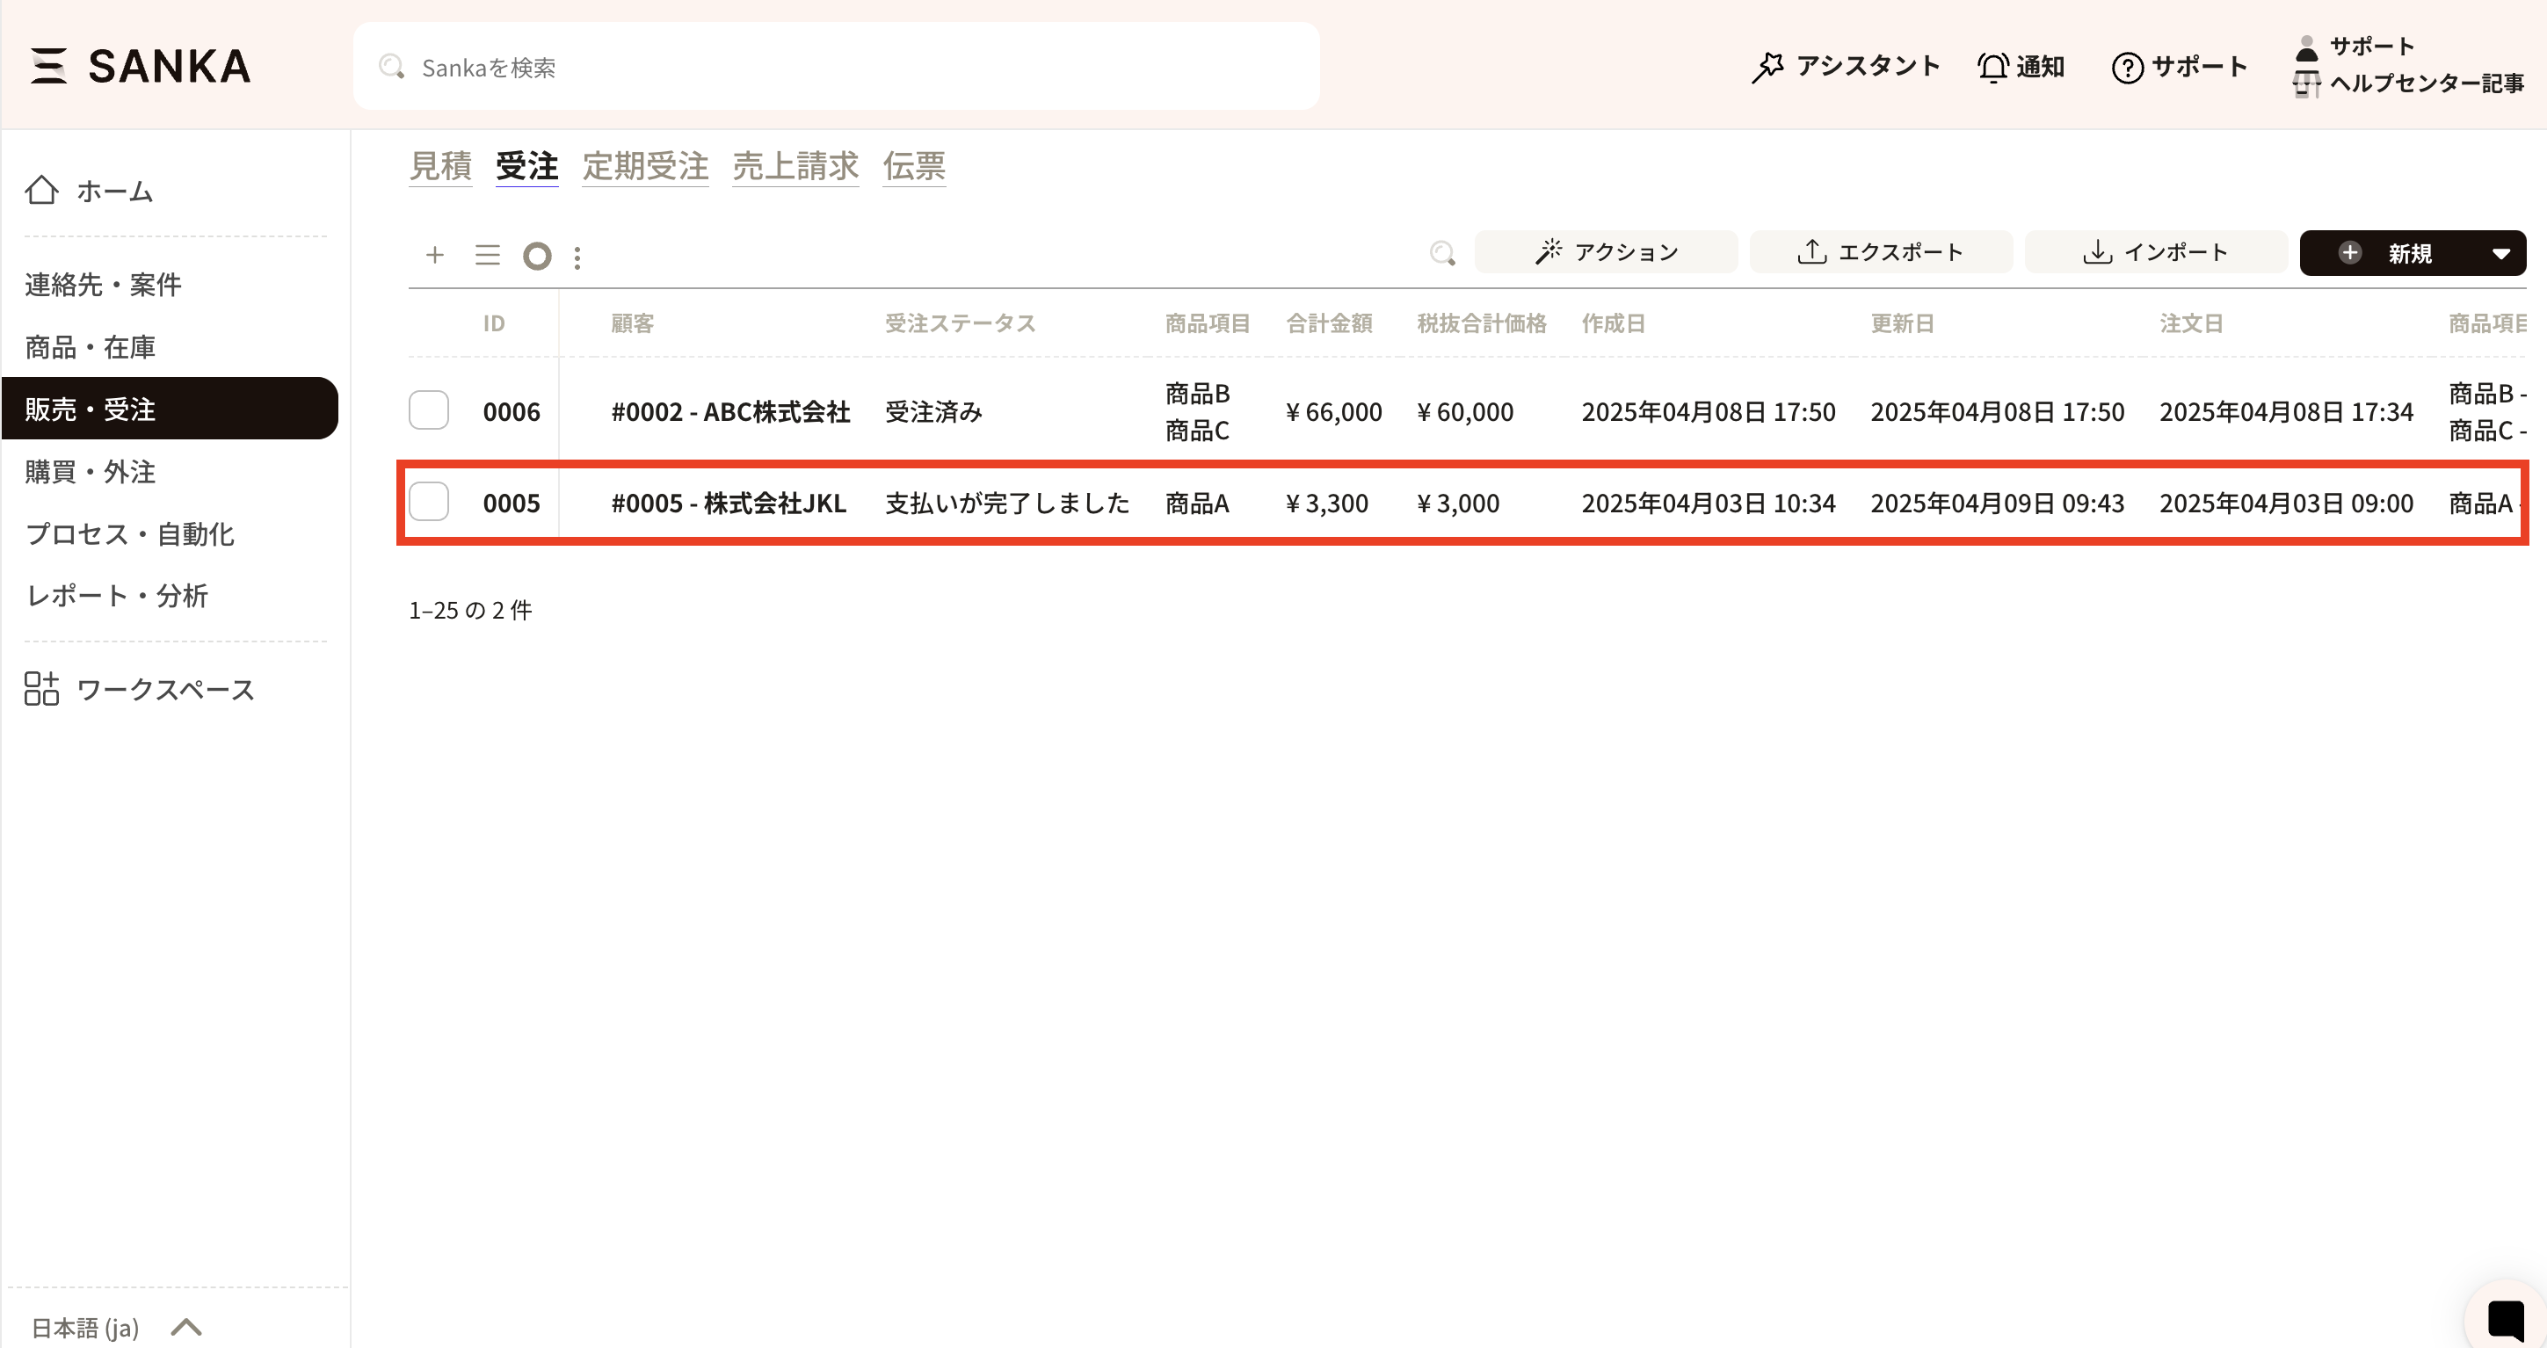Click the circle status icon in toolbar
This screenshot has width=2547, height=1348.
pyautogui.click(x=537, y=256)
